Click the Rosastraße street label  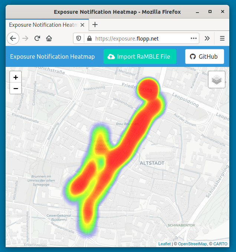46,93
